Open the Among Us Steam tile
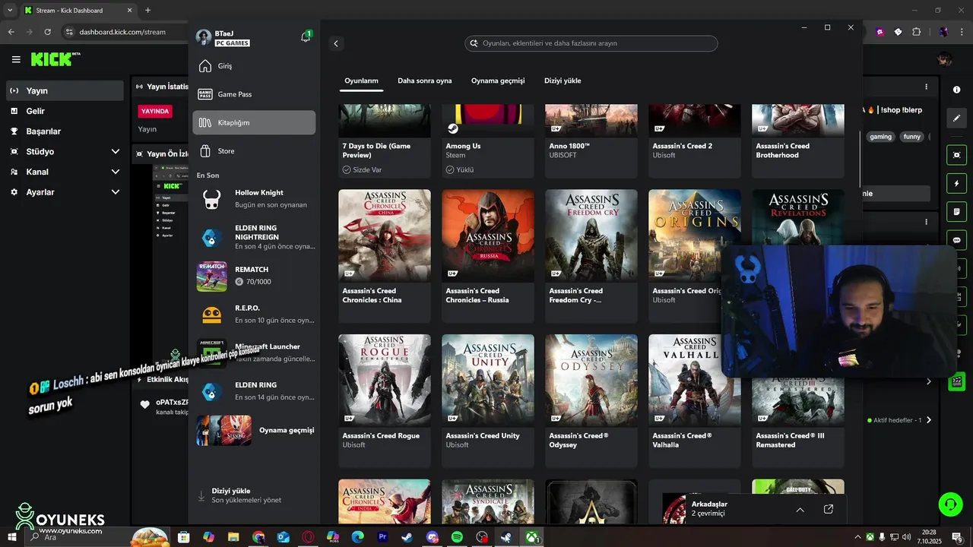This screenshot has height=547, width=973. point(488,141)
